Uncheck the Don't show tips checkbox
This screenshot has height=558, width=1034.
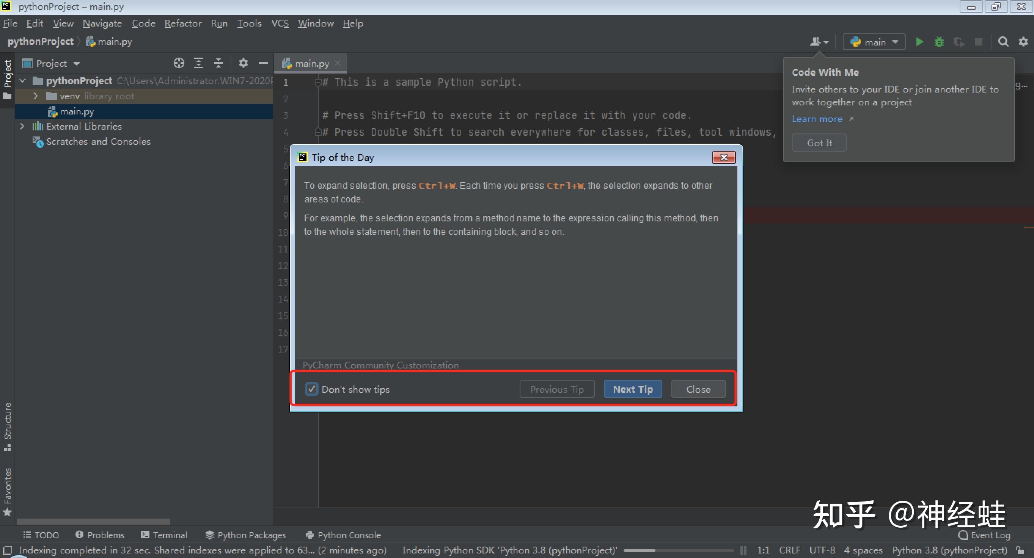point(311,389)
